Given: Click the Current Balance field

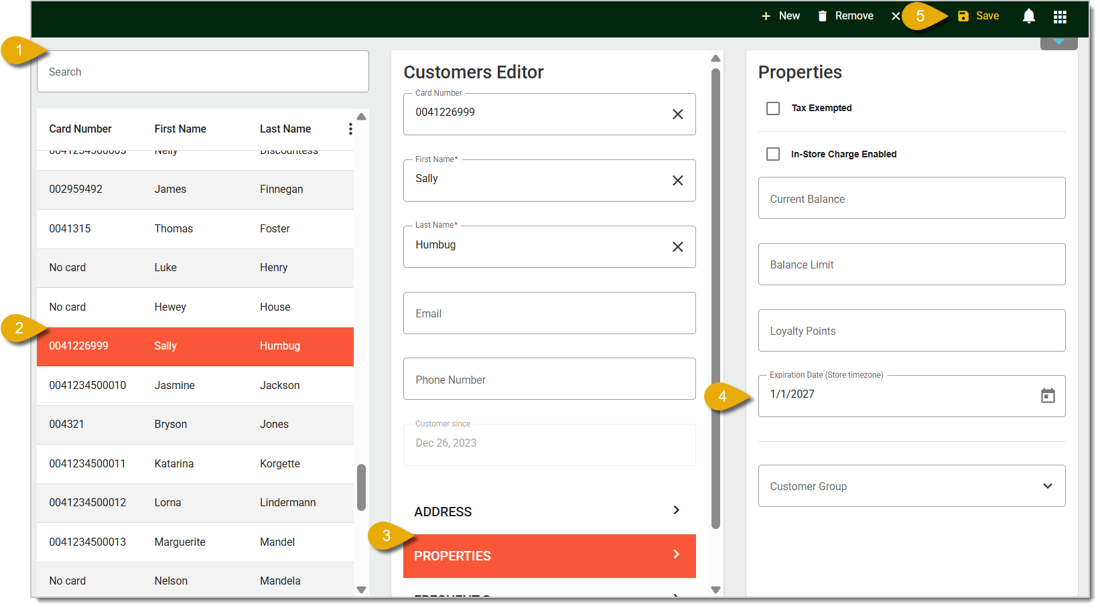Looking at the screenshot, I should tap(912, 198).
